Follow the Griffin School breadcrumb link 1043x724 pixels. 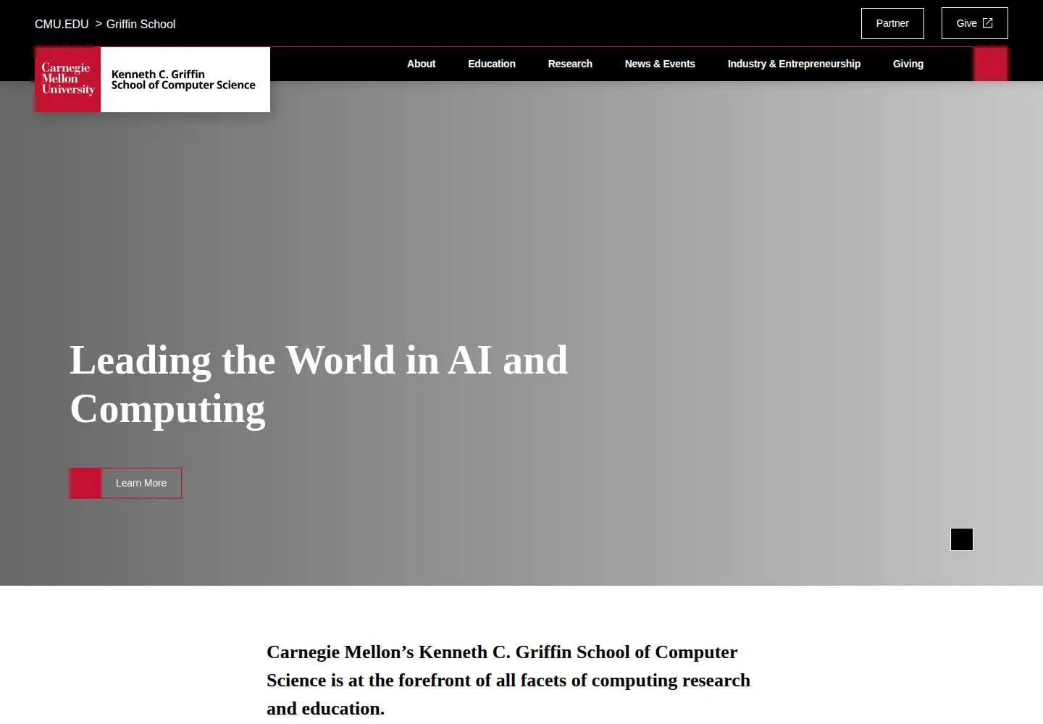tap(141, 24)
